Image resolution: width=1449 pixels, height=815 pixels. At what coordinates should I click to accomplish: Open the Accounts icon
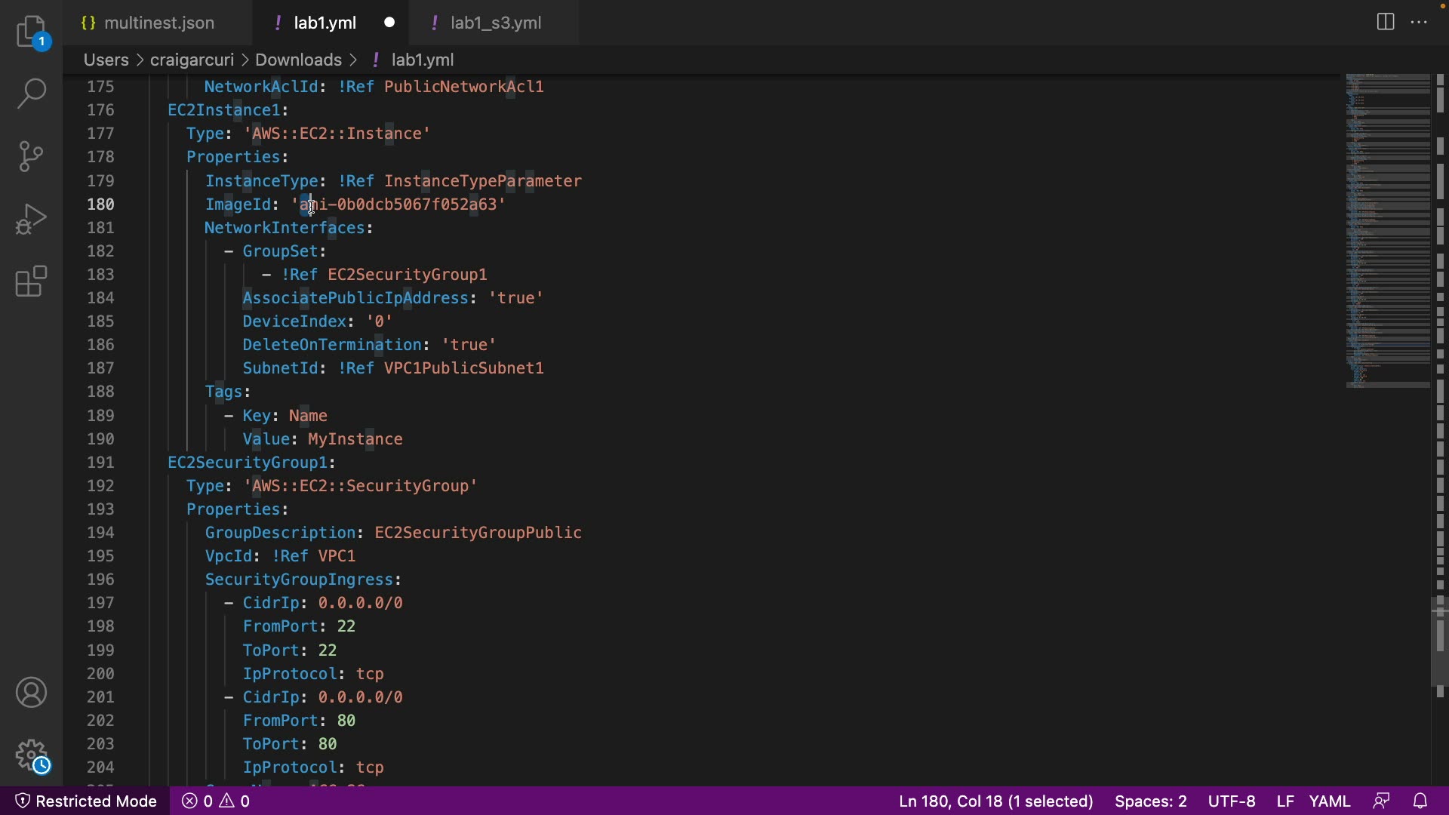click(32, 693)
